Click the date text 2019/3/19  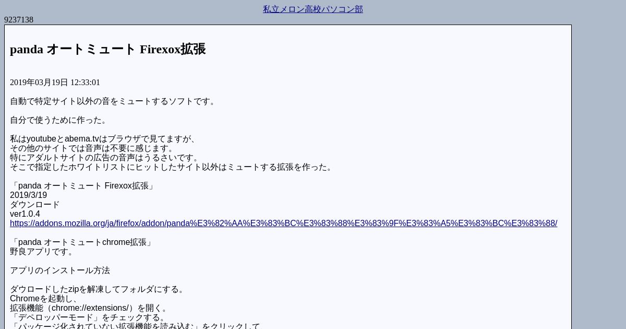(x=28, y=195)
